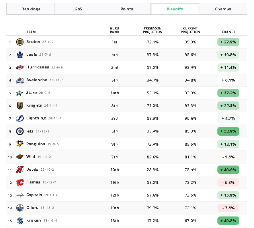Sort by Current Projection column header
Screen dimensions: 254x228
190,30
